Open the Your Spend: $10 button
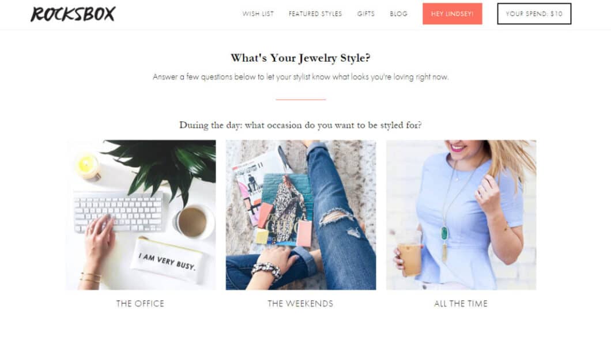Screen dimensions: 611x360 point(534,14)
